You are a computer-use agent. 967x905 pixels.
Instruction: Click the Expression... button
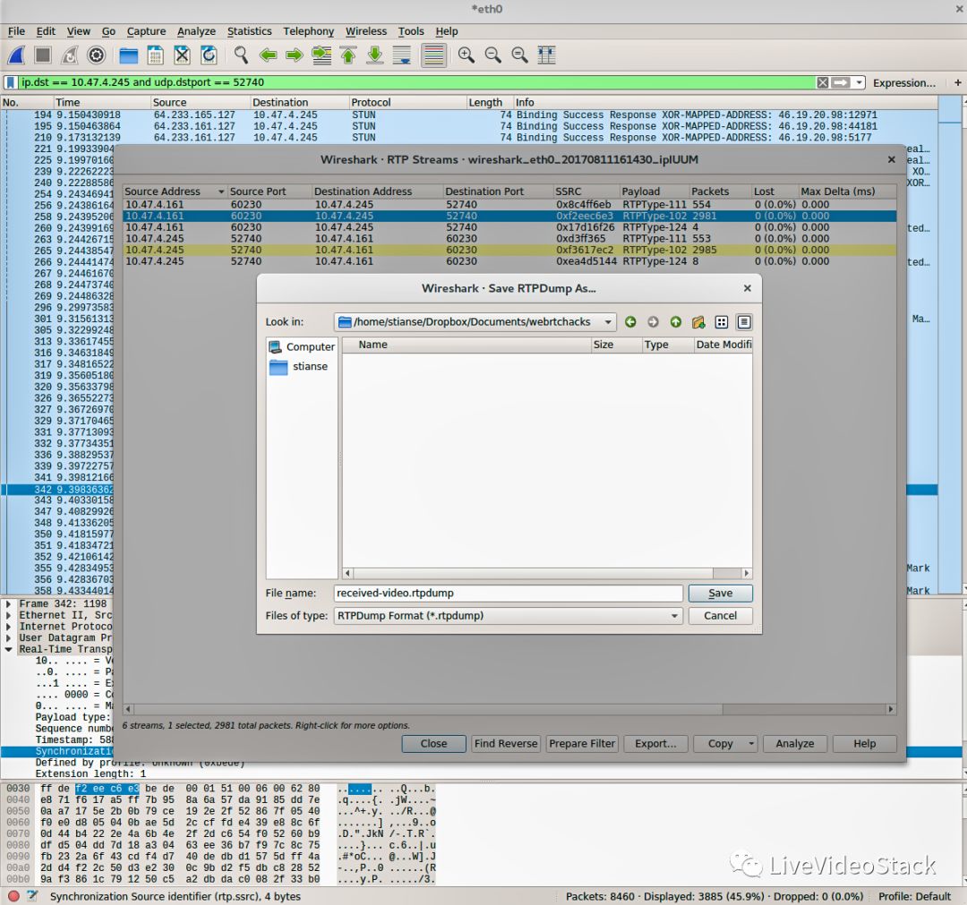coord(904,82)
